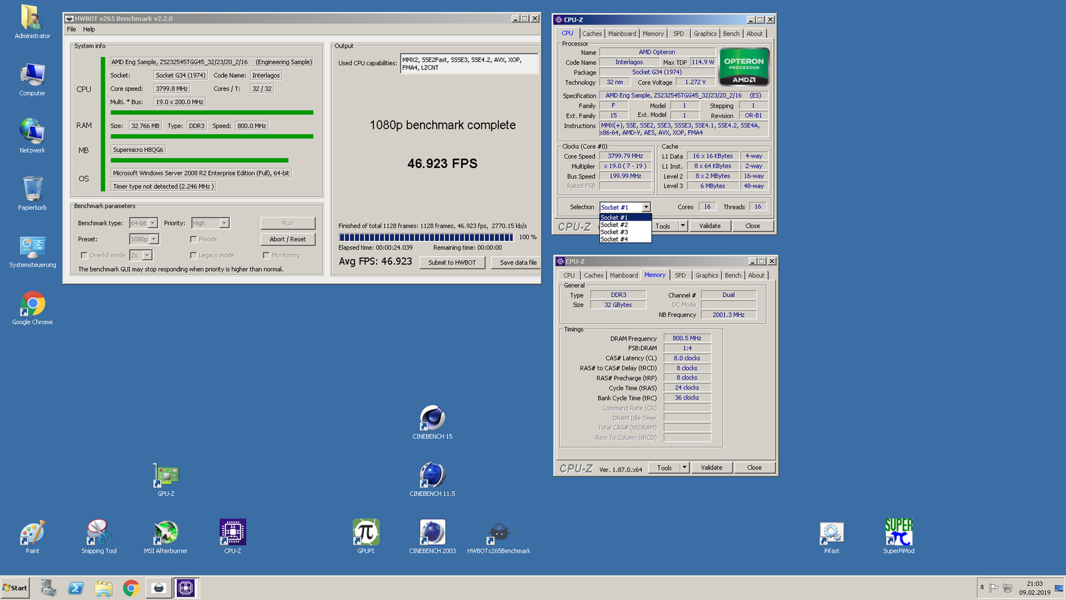Click the Save data file button

(517, 263)
